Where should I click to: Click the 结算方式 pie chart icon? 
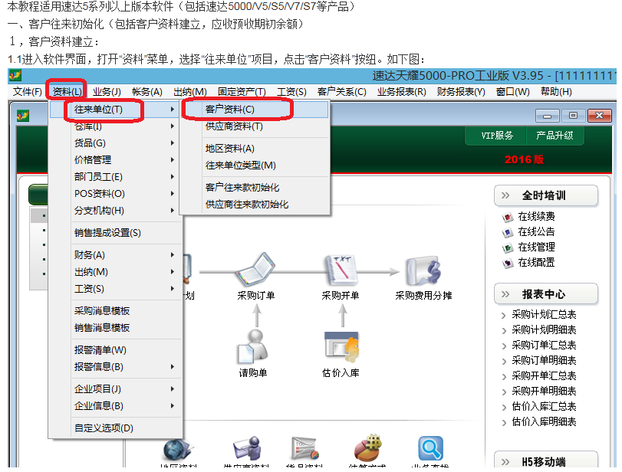367,450
